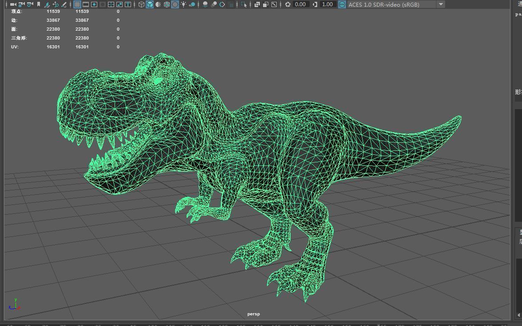Toggle the View Transform ON button

point(342,4)
